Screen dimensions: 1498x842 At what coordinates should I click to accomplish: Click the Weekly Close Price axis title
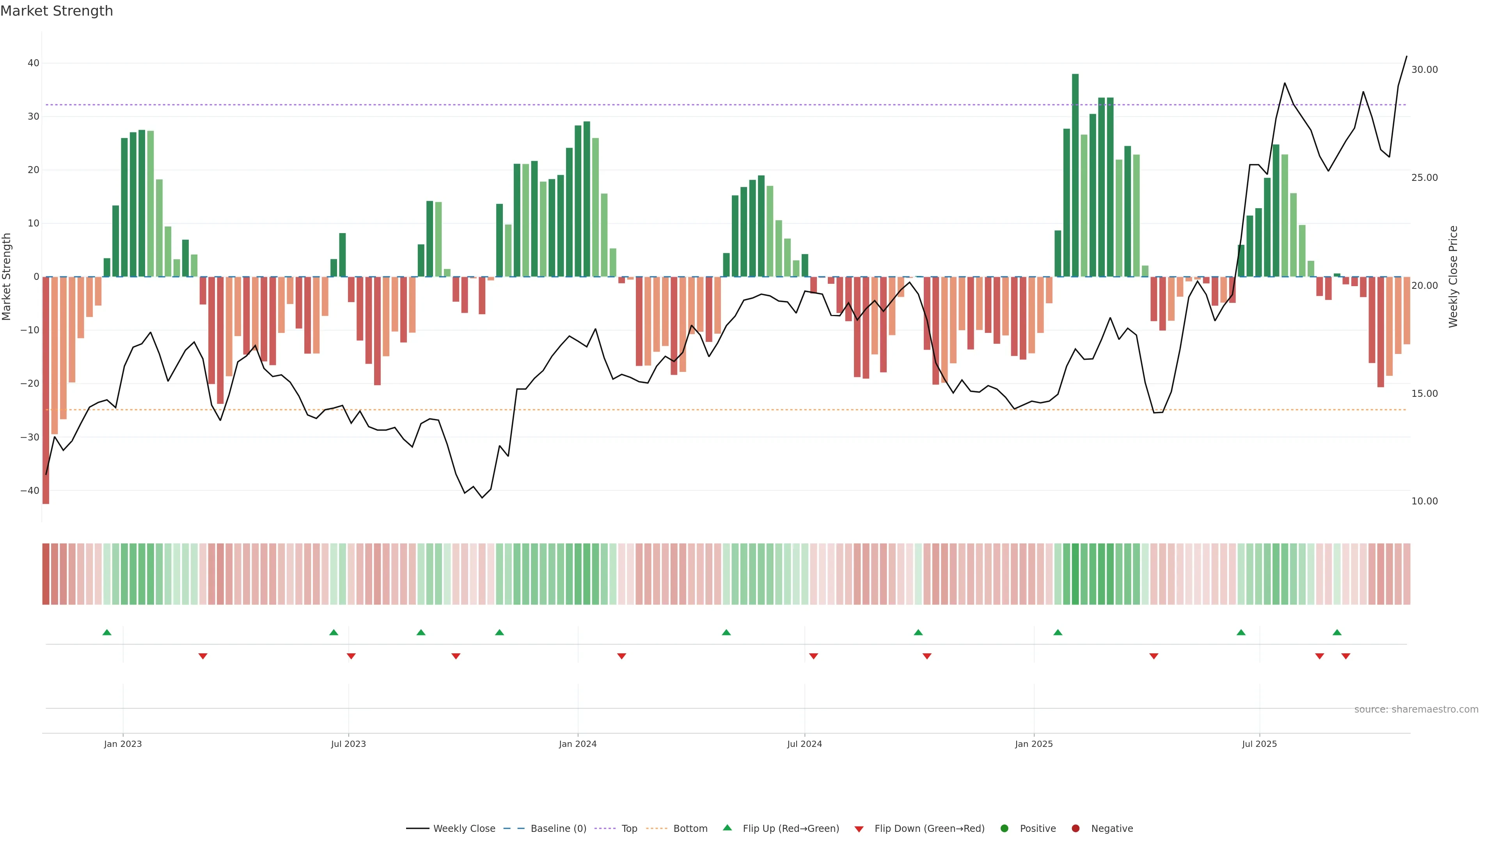point(1453,277)
